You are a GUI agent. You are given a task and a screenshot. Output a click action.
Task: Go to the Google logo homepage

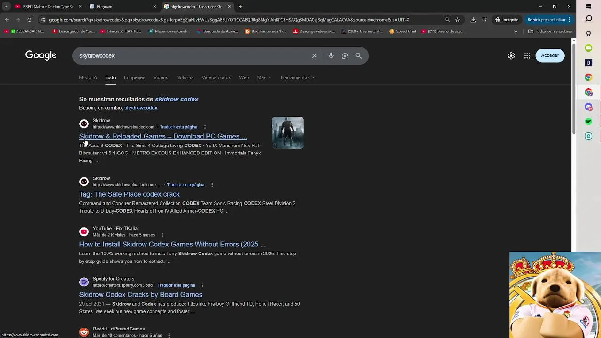(41, 55)
